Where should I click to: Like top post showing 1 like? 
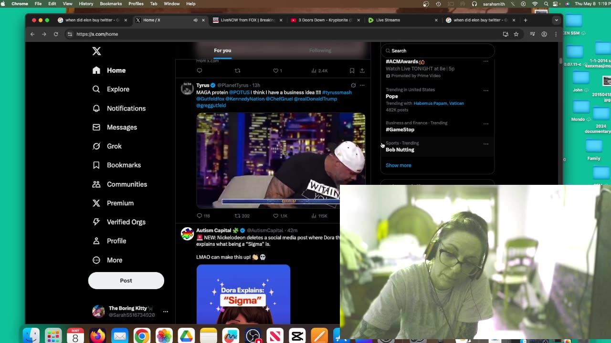277,71
